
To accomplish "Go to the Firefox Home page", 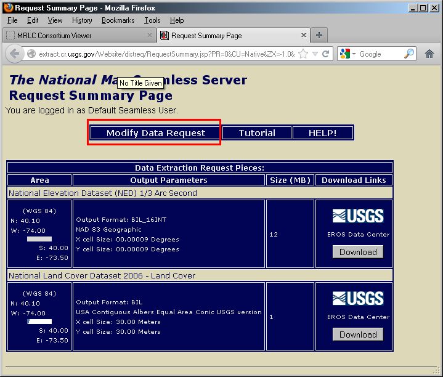I will point(429,54).
